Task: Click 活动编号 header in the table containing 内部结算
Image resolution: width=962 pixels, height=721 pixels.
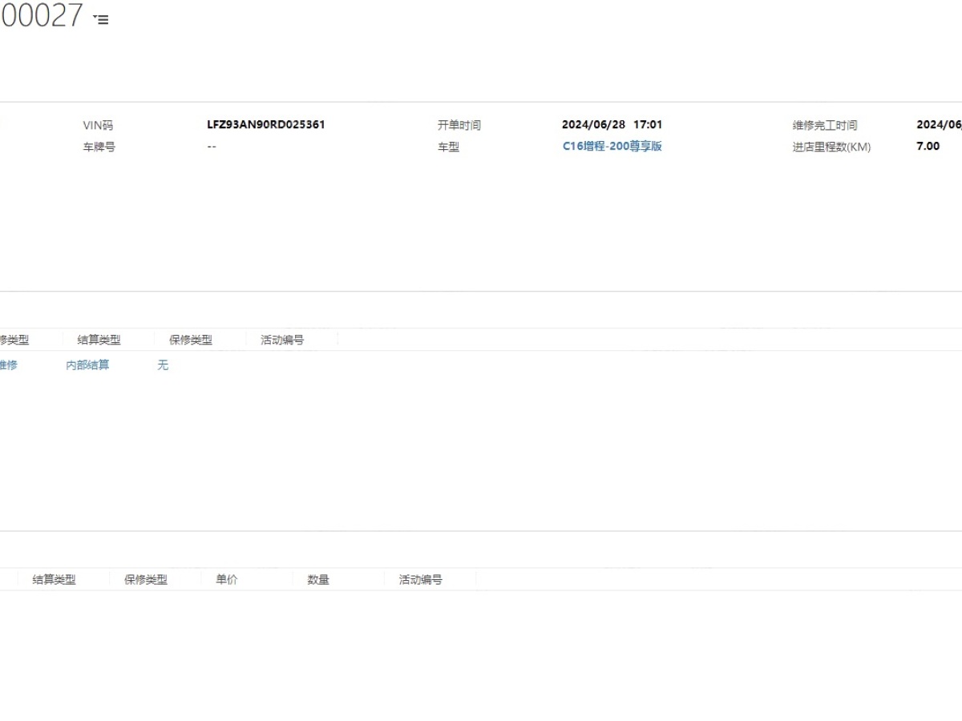Action: click(x=282, y=340)
